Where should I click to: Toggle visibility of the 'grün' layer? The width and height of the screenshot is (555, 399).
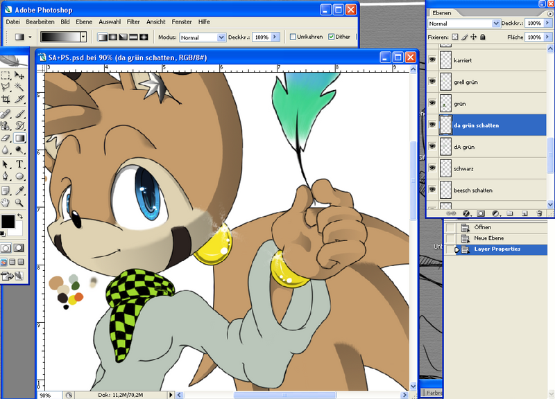pos(432,103)
